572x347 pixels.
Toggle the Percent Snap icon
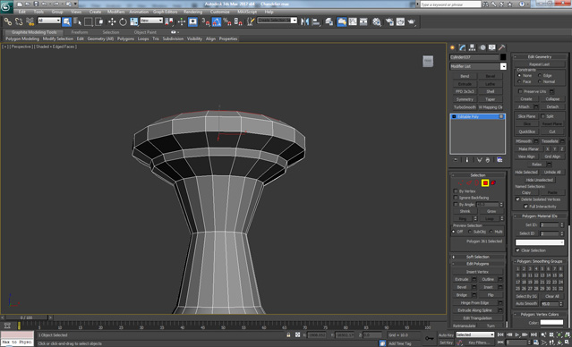coord(227,21)
